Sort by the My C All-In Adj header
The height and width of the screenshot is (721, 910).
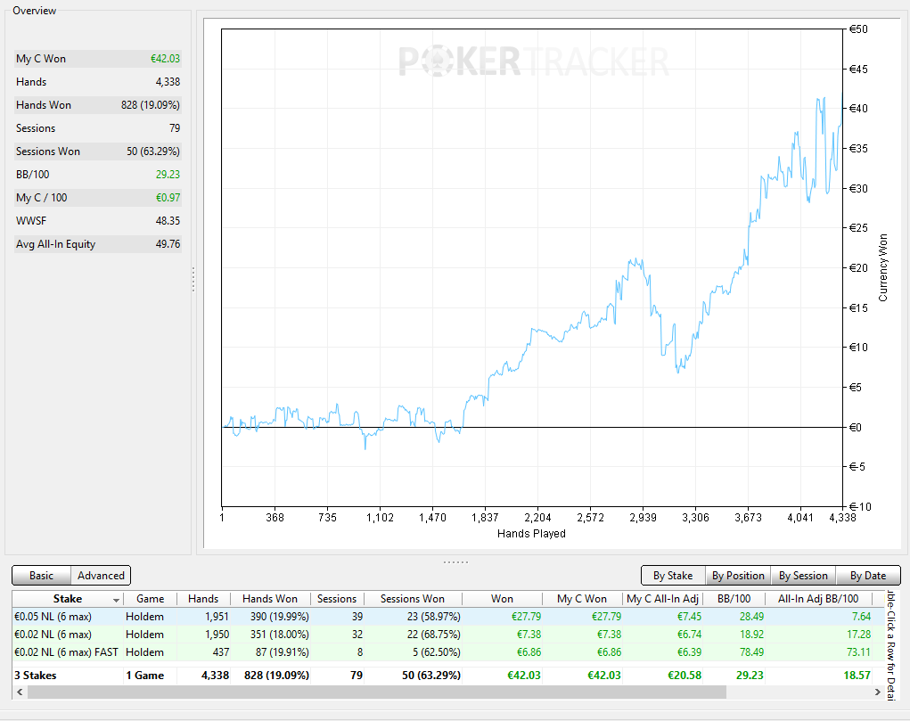[x=662, y=599]
